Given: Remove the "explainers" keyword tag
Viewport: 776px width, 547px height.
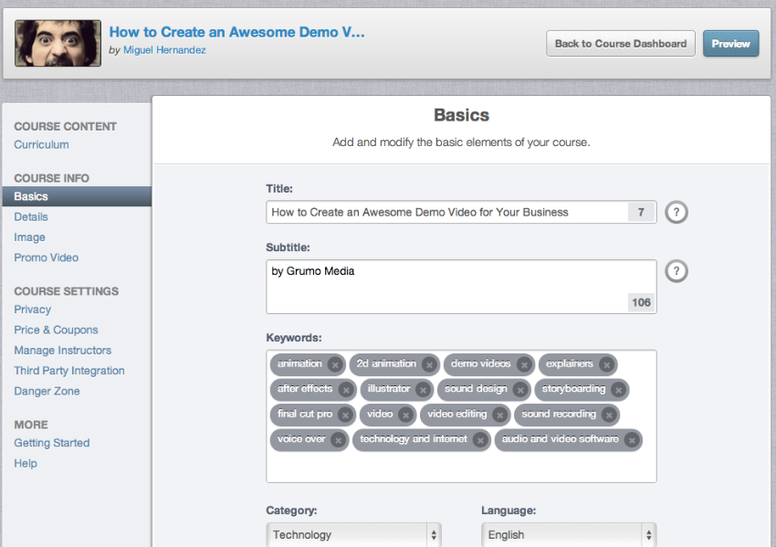Looking at the screenshot, I should 606,364.
